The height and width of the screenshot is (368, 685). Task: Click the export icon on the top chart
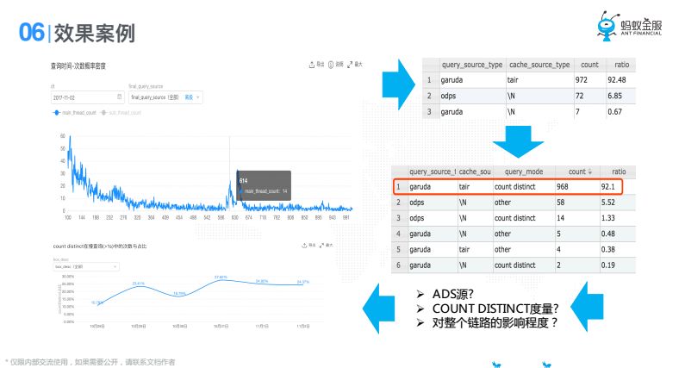coord(312,65)
